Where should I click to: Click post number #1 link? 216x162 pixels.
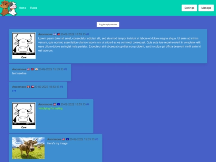coord(88,34)
